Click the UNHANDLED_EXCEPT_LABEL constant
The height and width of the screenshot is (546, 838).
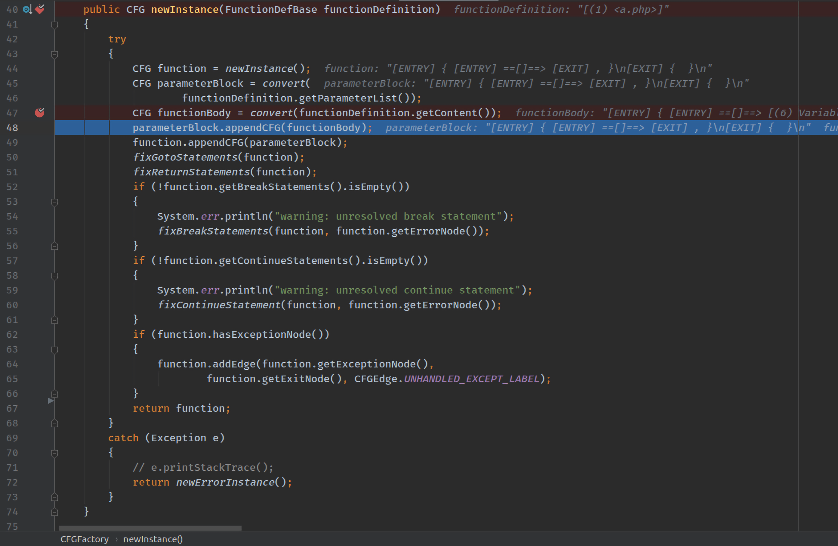(x=472, y=379)
